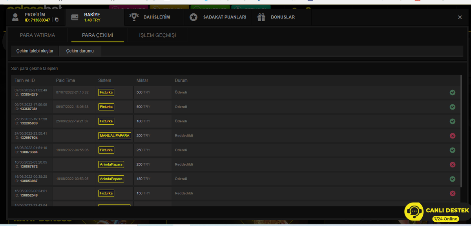Click the Son para çekme talepleri heading
This screenshot has width=471, height=226.
[35, 68]
